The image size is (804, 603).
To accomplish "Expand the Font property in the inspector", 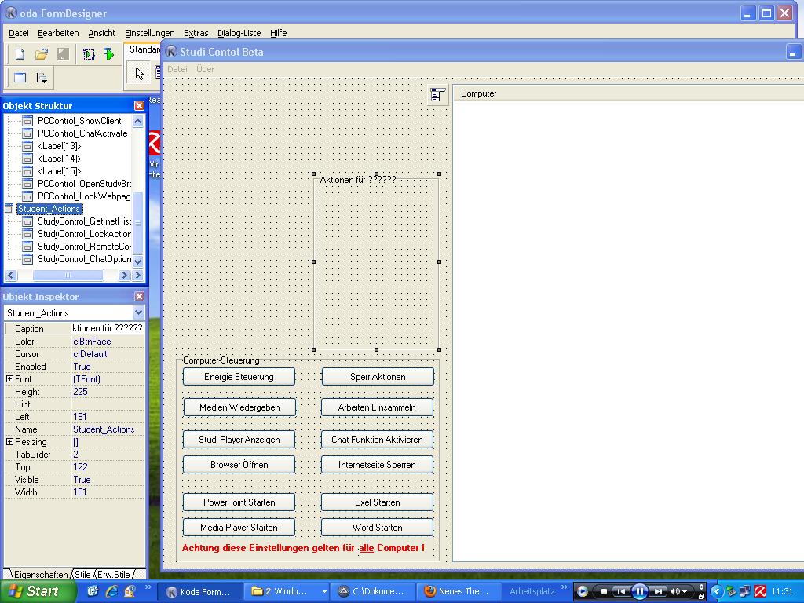I will point(9,379).
